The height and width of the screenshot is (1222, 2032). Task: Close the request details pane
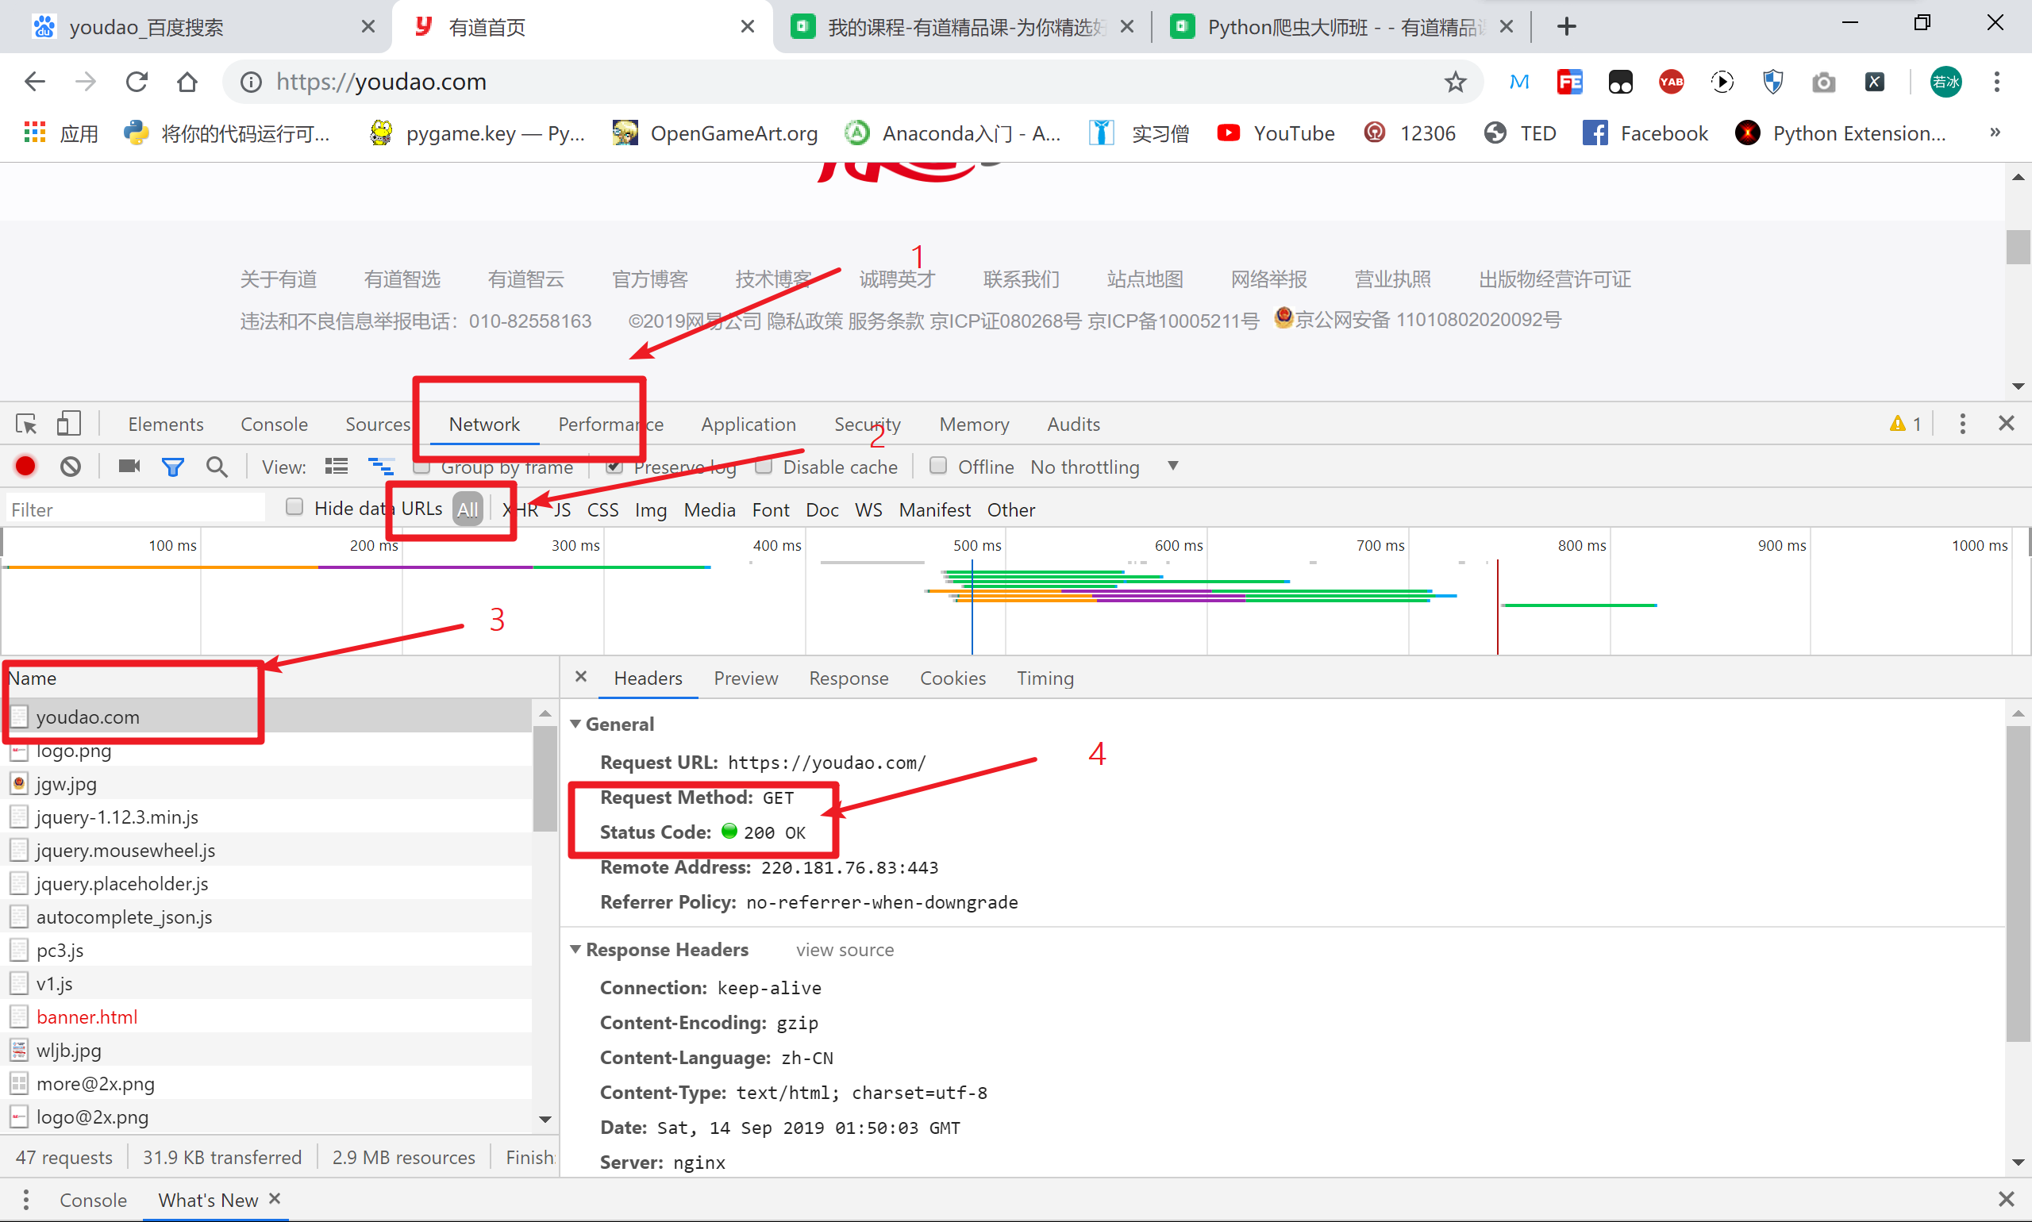click(x=581, y=676)
